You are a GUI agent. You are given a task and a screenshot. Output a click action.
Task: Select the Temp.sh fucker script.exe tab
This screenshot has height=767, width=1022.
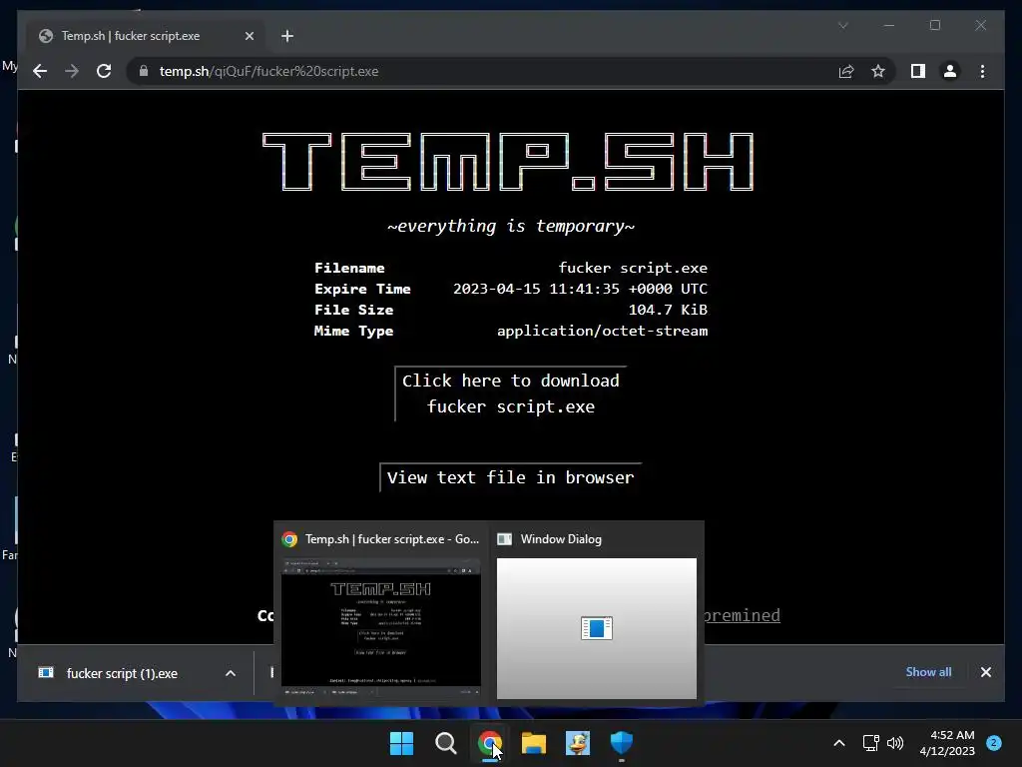click(146, 36)
